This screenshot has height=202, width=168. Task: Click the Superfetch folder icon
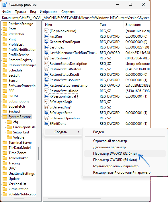tap(5, 106)
